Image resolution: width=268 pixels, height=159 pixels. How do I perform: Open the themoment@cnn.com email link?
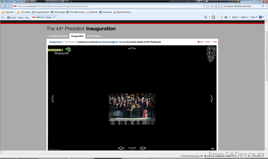(112, 42)
